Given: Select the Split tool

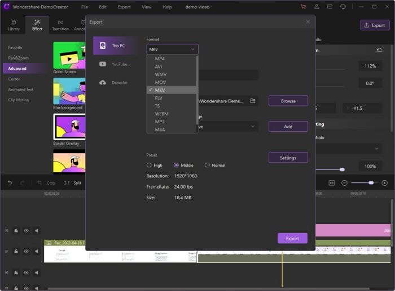Looking at the screenshot, I should point(73,183).
